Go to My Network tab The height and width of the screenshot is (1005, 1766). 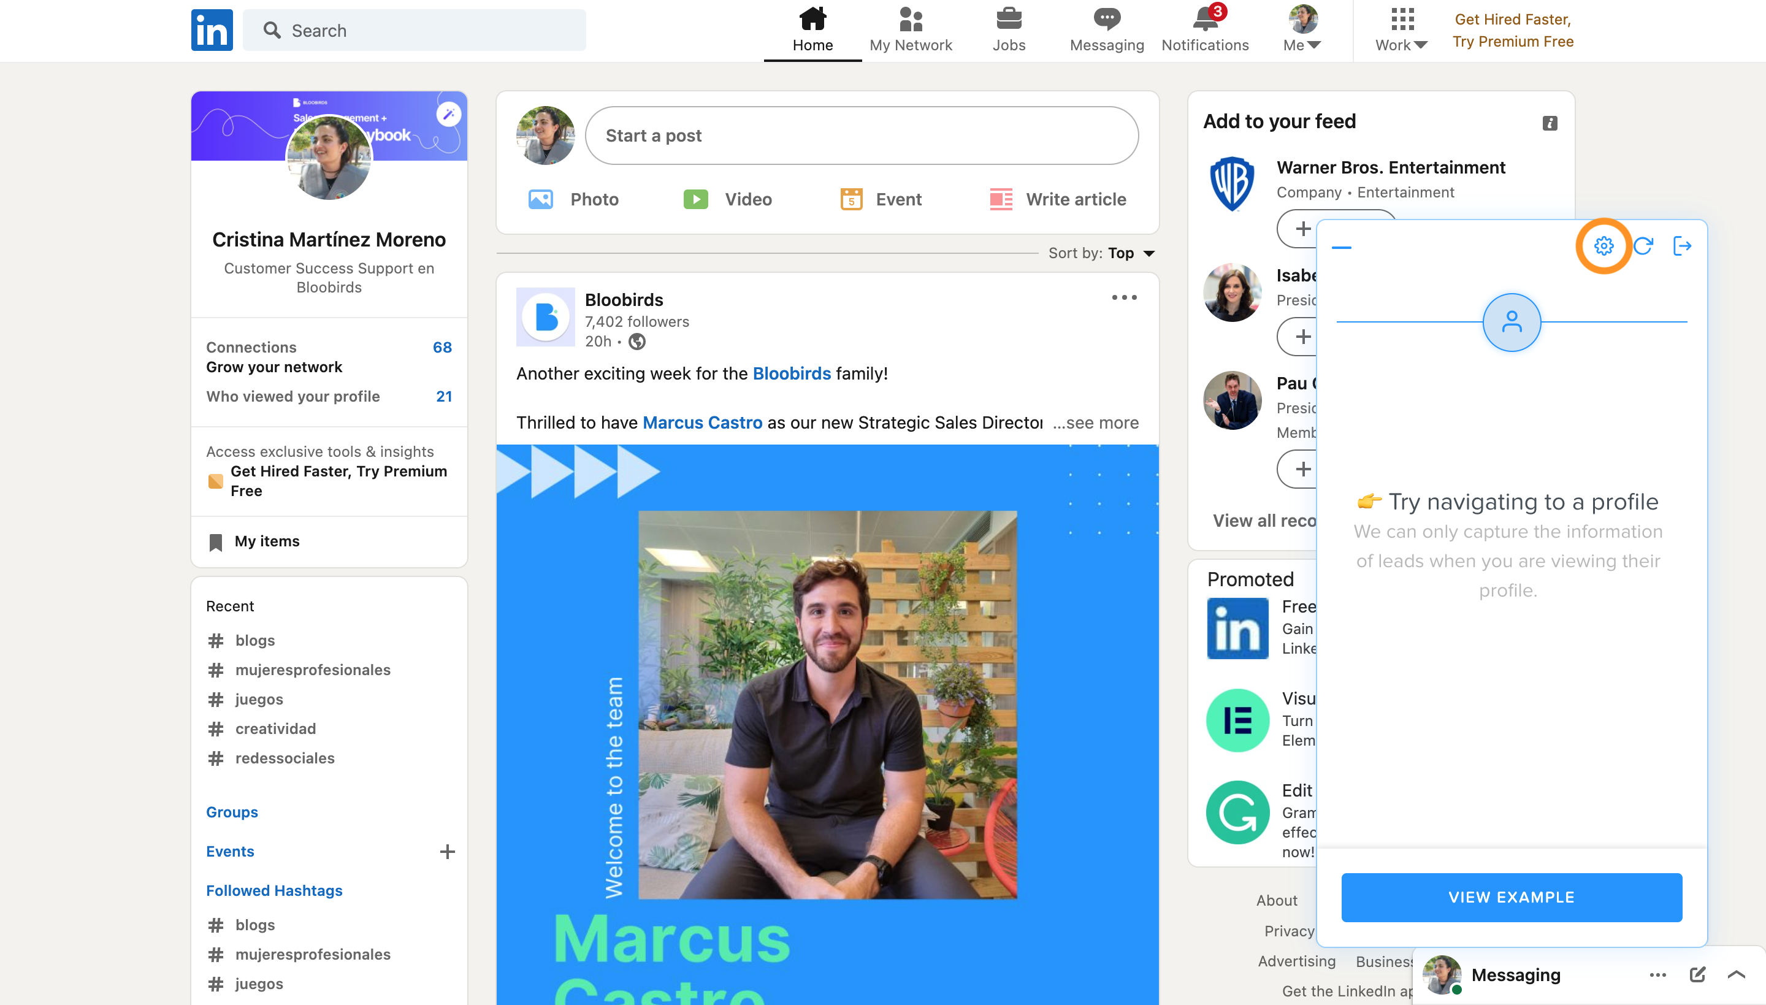click(x=910, y=31)
